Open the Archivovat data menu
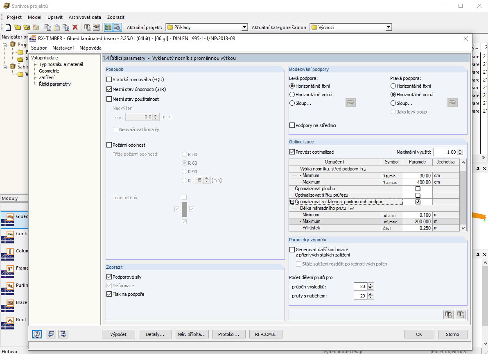 click(x=85, y=17)
